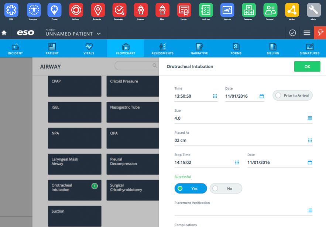Select the Pleural Decompression tile
The width and height of the screenshot is (326, 227).
tap(133, 164)
